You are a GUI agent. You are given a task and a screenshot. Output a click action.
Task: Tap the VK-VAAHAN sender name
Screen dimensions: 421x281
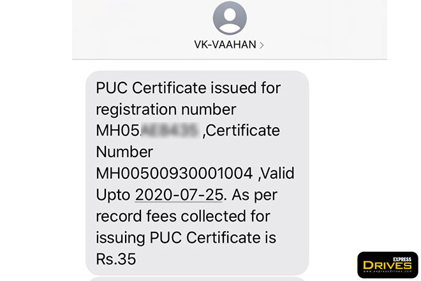(x=225, y=45)
